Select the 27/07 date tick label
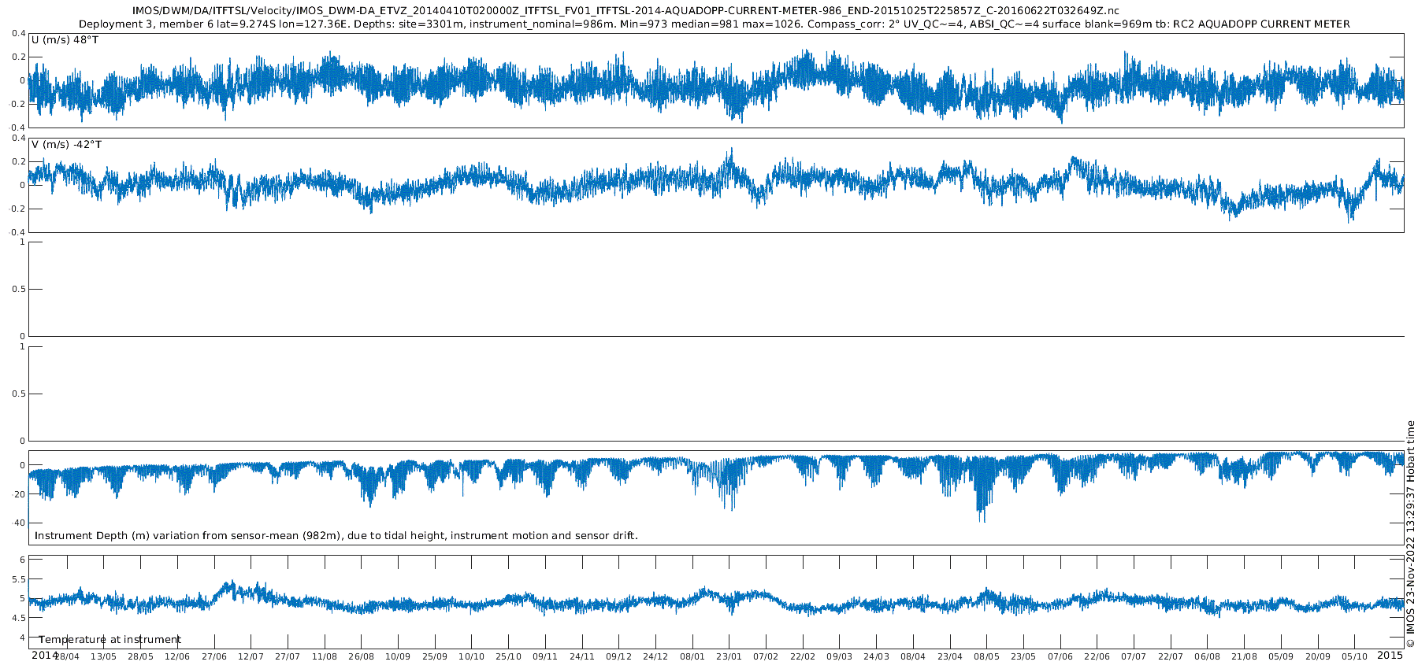This screenshot has height=669, width=1418. [x=288, y=657]
